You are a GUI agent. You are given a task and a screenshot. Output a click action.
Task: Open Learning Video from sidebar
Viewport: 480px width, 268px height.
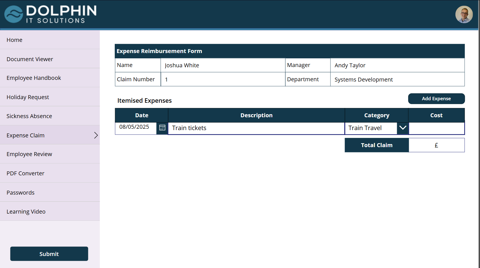click(26, 212)
